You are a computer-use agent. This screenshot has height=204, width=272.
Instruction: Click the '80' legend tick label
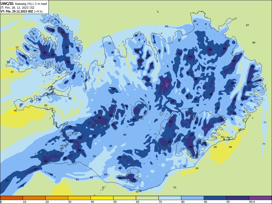[183, 202]
